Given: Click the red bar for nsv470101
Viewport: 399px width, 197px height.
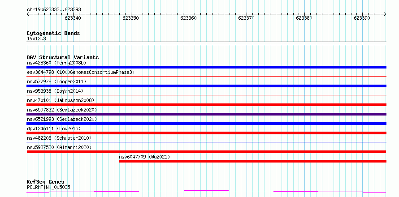Looking at the screenshot, I should click(x=206, y=105).
